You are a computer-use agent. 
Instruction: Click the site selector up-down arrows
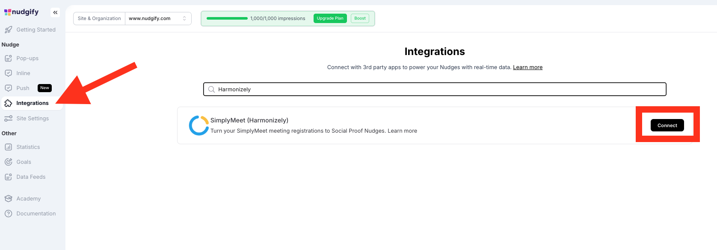[x=184, y=18]
